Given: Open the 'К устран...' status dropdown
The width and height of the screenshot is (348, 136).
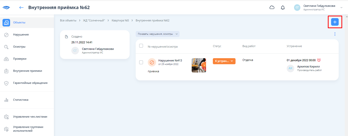Looking at the screenshot, I should 224,61.
